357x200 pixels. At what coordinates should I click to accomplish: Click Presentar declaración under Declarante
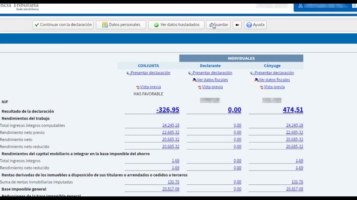[212, 73]
